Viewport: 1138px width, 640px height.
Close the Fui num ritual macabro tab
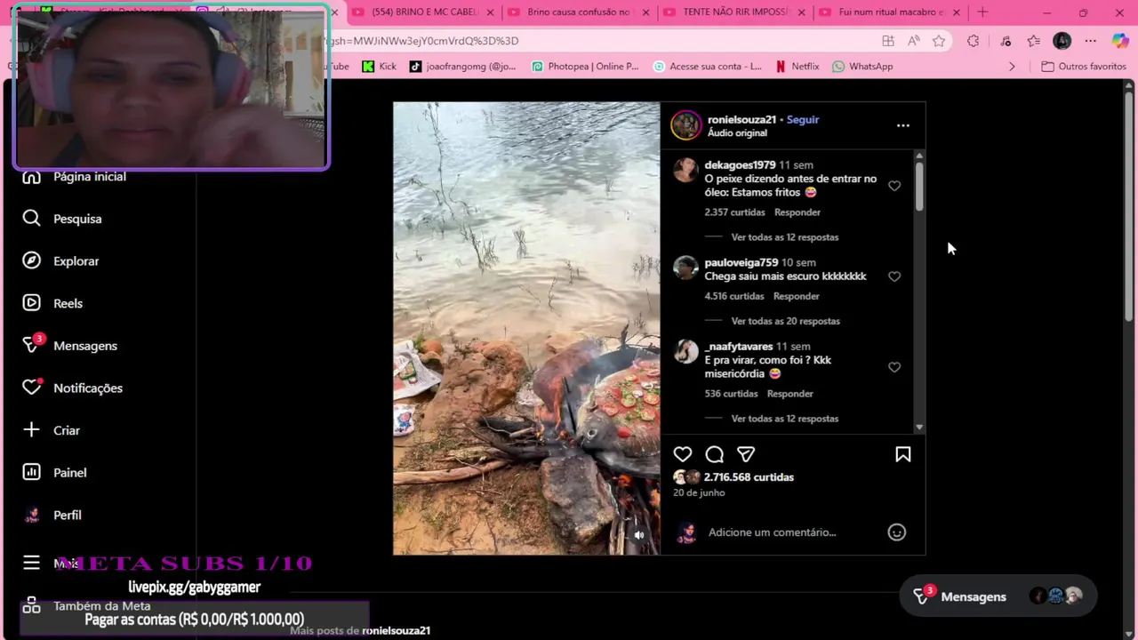pyautogui.click(x=957, y=12)
